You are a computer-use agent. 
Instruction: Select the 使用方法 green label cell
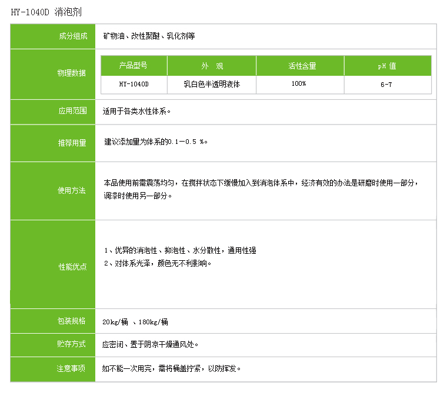(x=71, y=190)
